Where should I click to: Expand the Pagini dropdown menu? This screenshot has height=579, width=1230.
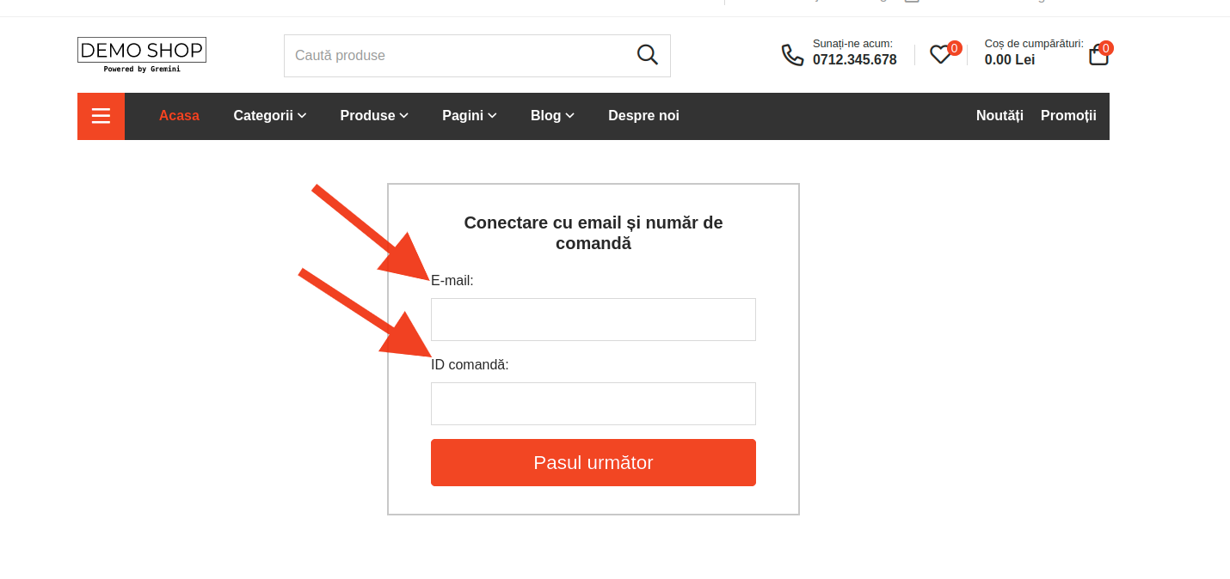coord(470,116)
